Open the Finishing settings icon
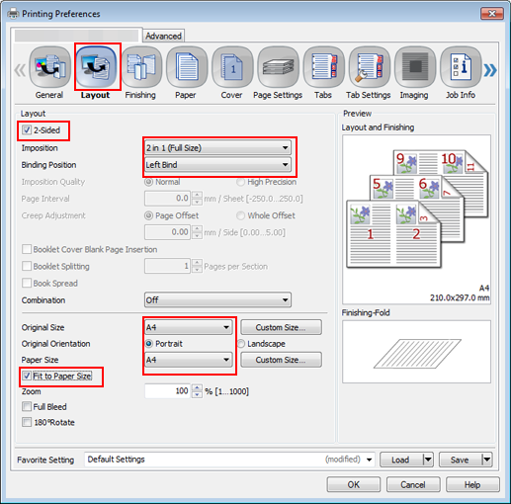 [141, 67]
